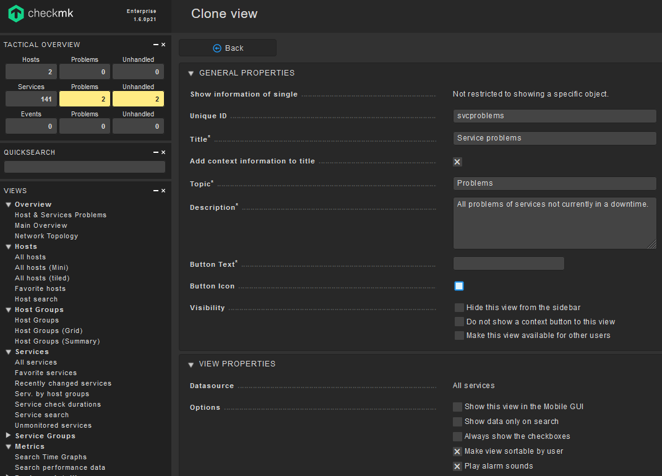Click the checkmk logo icon
The image size is (662, 476).
click(16, 14)
